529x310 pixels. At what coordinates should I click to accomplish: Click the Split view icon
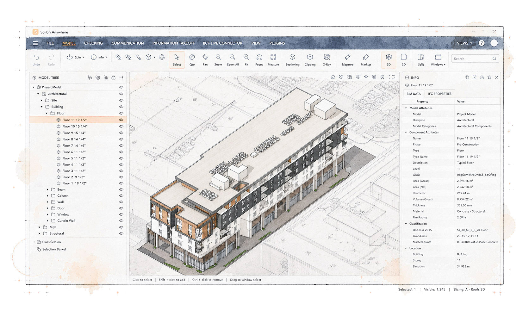click(421, 60)
